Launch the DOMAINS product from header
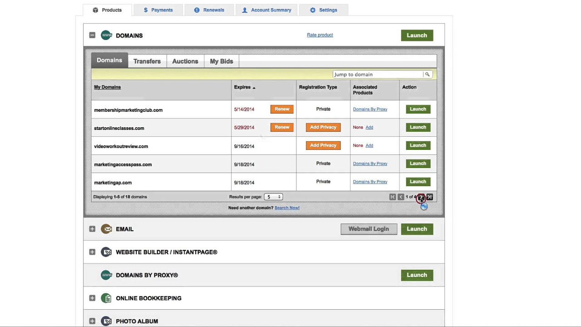The height and width of the screenshot is (327, 581). [x=417, y=35]
